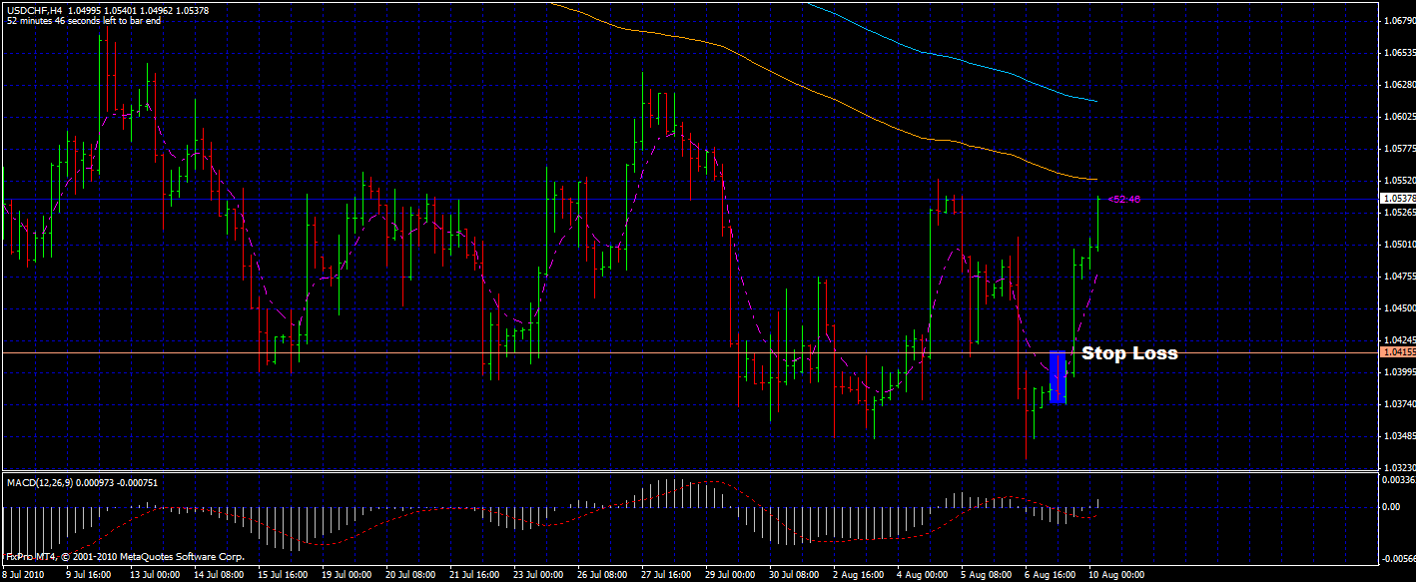Click MACD scale value -0.00566
This screenshot has height=582, width=1416.
(x=1397, y=559)
